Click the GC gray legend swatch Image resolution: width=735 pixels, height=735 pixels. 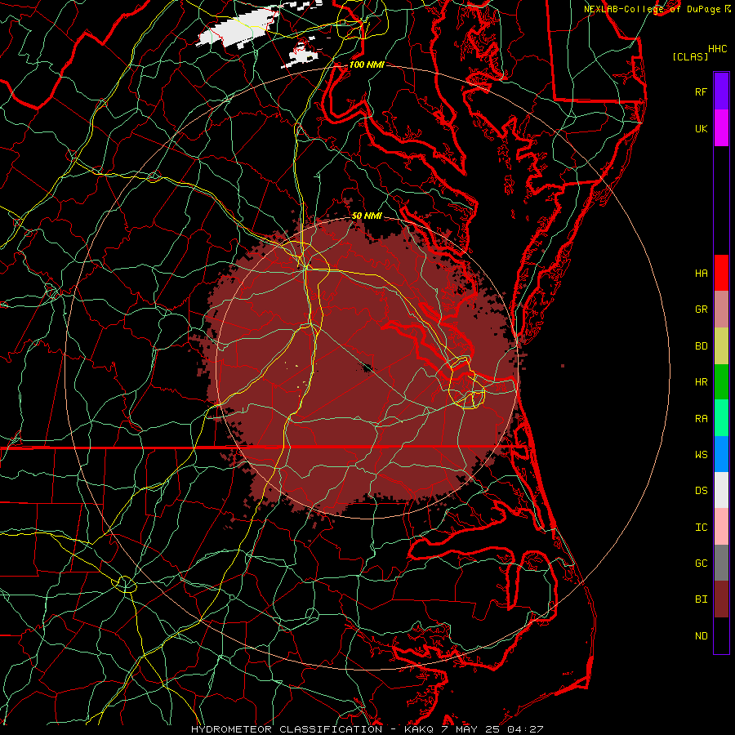point(721,563)
